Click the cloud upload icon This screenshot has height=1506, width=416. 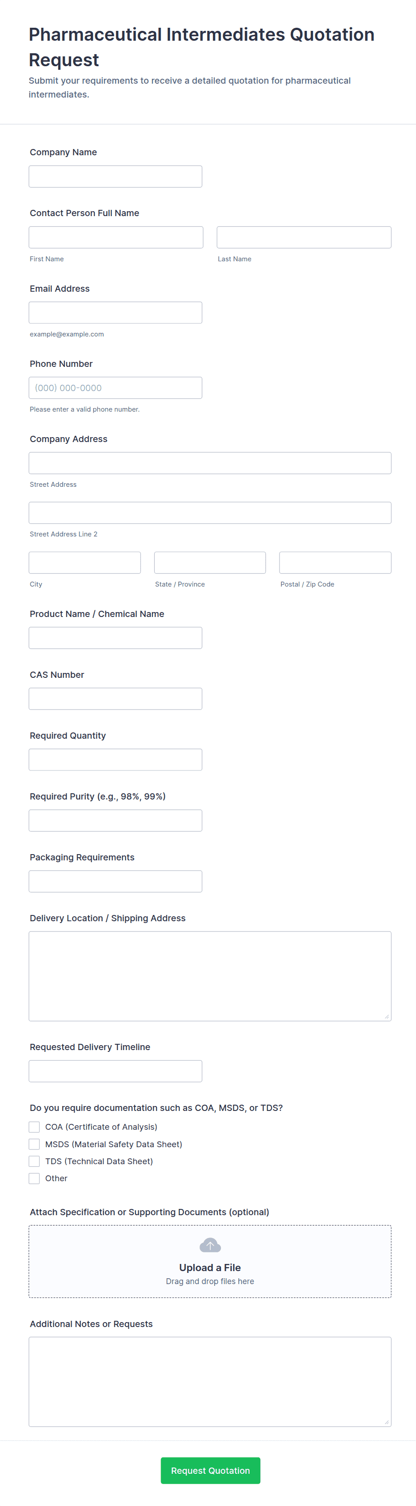(210, 1245)
